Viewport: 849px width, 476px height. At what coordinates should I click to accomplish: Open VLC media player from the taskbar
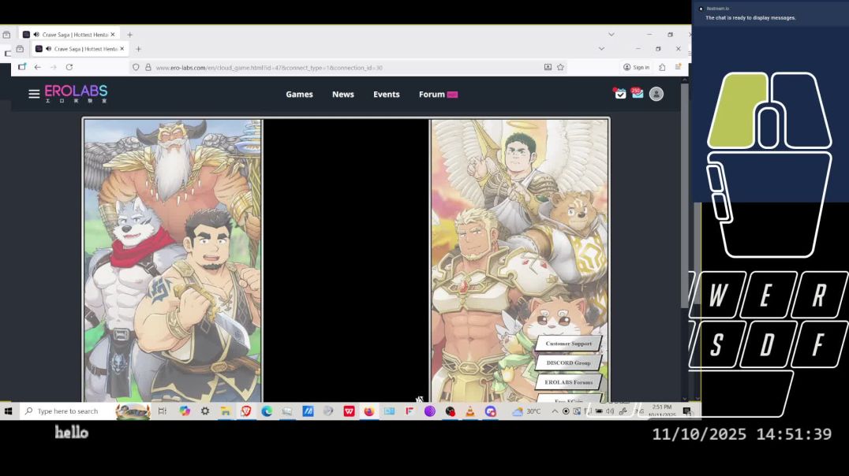point(470,411)
